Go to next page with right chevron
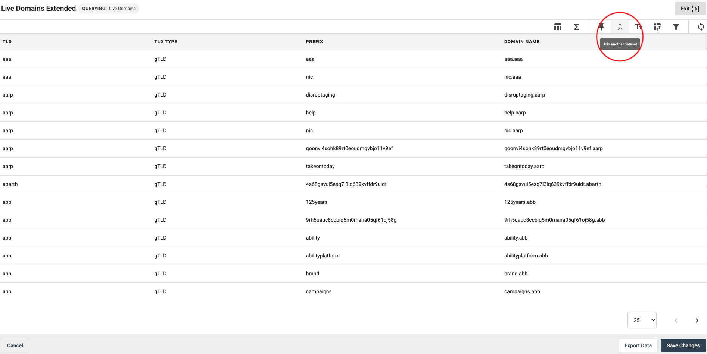The height and width of the screenshot is (354, 707). [697, 320]
